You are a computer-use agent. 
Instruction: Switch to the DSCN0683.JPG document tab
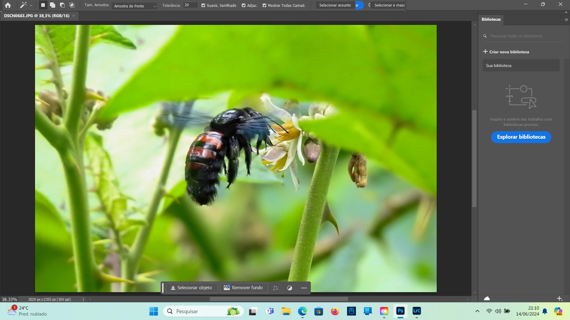tap(37, 16)
